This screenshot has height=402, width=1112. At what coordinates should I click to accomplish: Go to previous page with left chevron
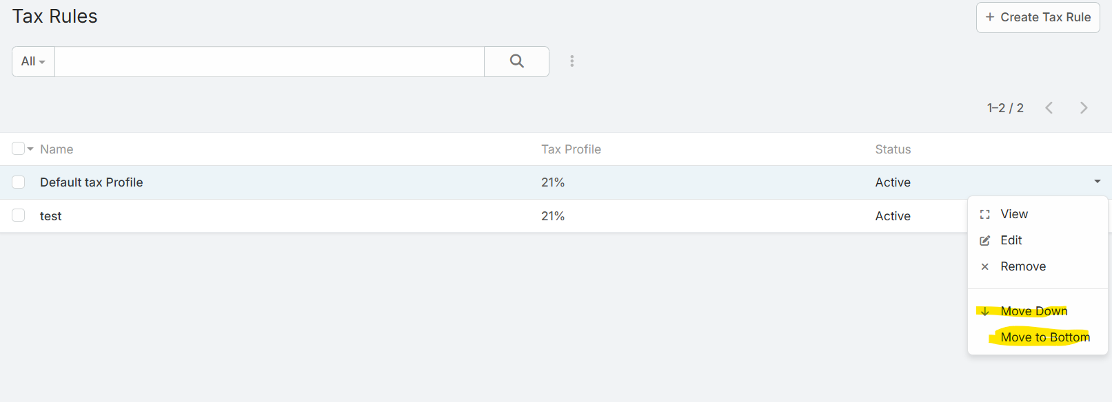1049,108
